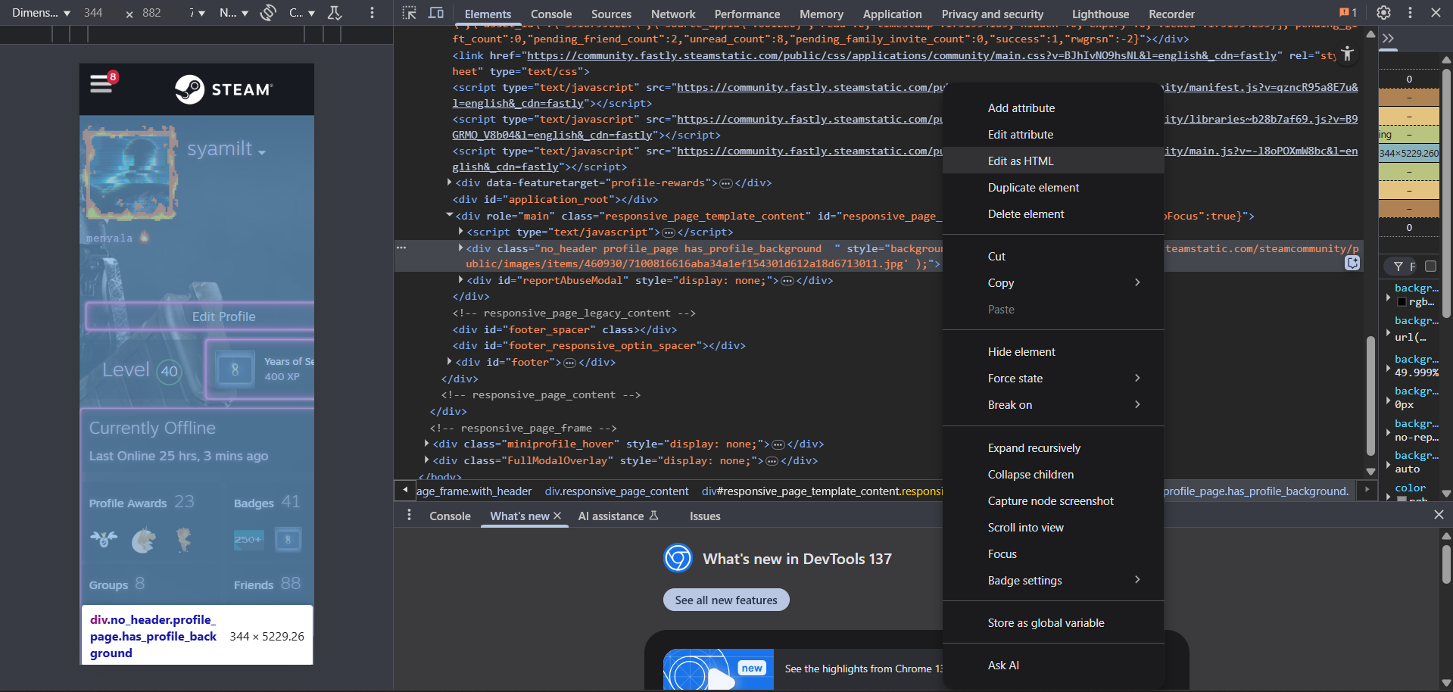The height and width of the screenshot is (692, 1453).
Task: Expand the miniprofile_hover div node
Action: pos(427,444)
